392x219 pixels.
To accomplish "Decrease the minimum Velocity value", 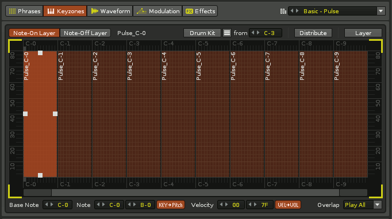I will tap(221, 205).
